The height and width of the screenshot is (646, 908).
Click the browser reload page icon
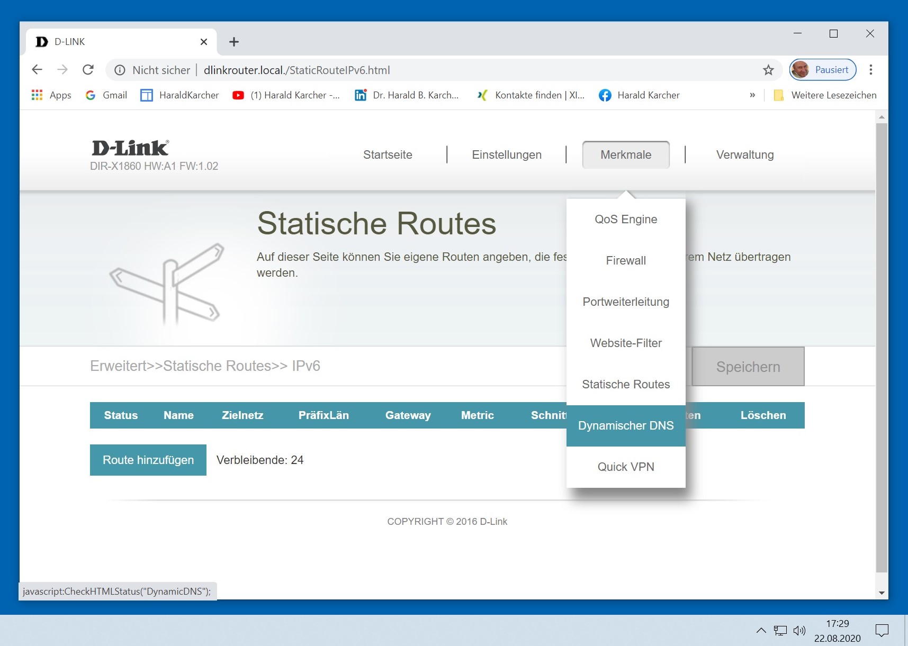point(88,70)
